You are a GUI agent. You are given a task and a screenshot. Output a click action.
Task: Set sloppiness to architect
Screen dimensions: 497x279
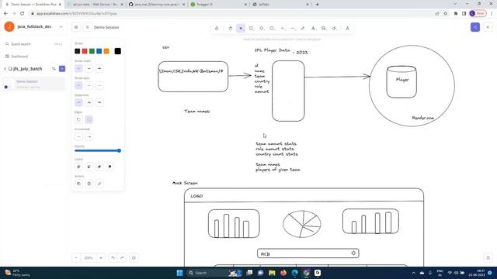[78, 102]
